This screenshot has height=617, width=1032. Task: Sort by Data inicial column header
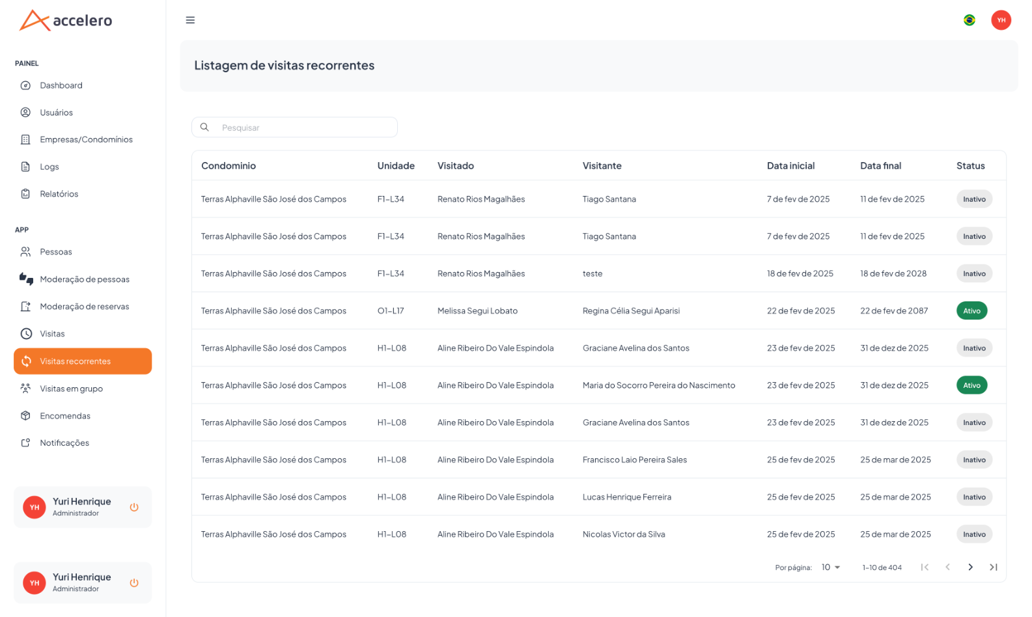[x=790, y=166]
